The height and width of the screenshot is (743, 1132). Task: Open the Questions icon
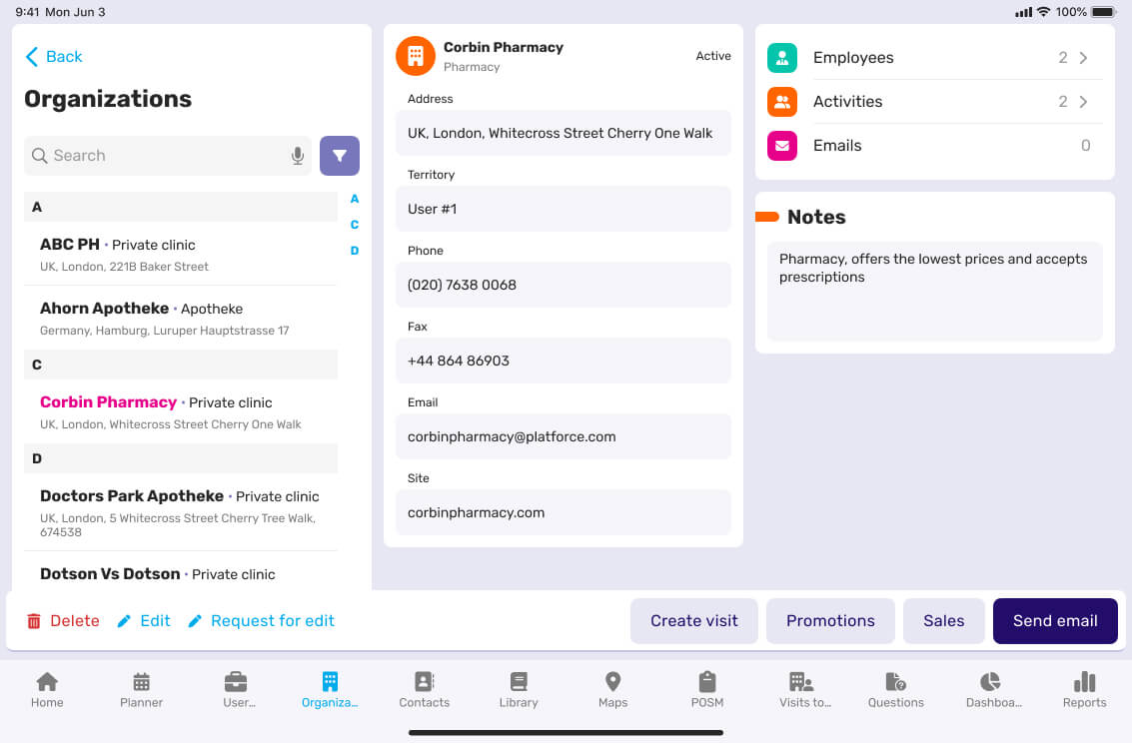tap(896, 682)
